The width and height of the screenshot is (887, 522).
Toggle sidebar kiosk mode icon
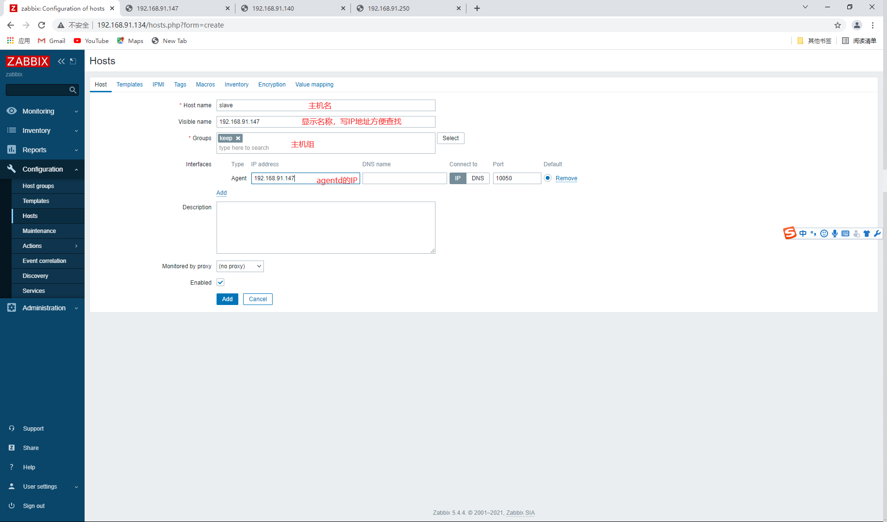pyautogui.click(x=73, y=61)
